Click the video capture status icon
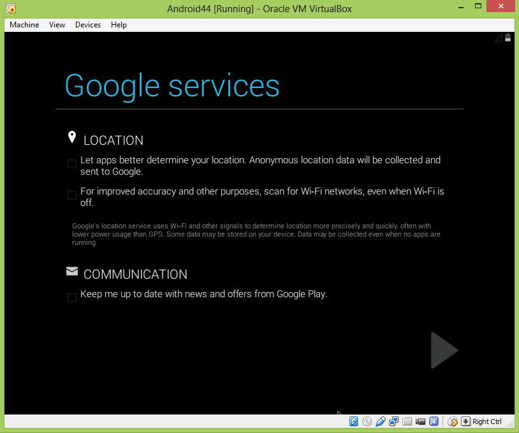This screenshot has width=519, height=433. 420,422
